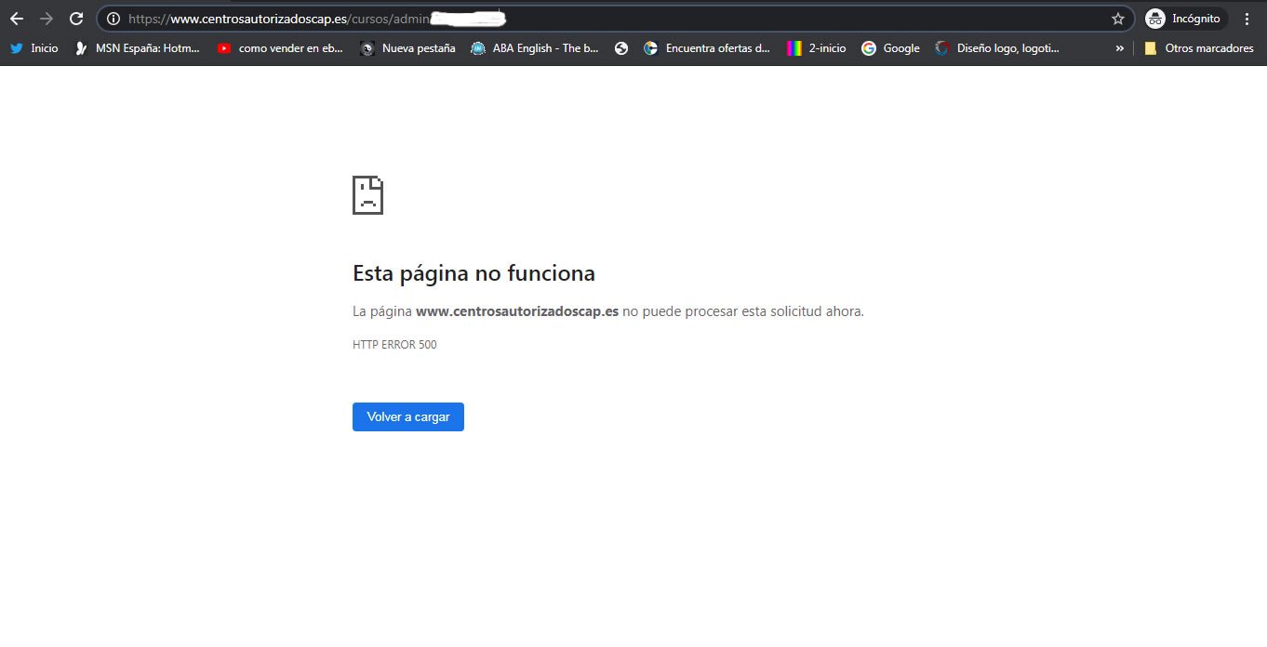Image resolution: width=1267 pixels, height=647 pixels.
Task: Open the 'como vender en eb...' bookmark
Action: 280,48
